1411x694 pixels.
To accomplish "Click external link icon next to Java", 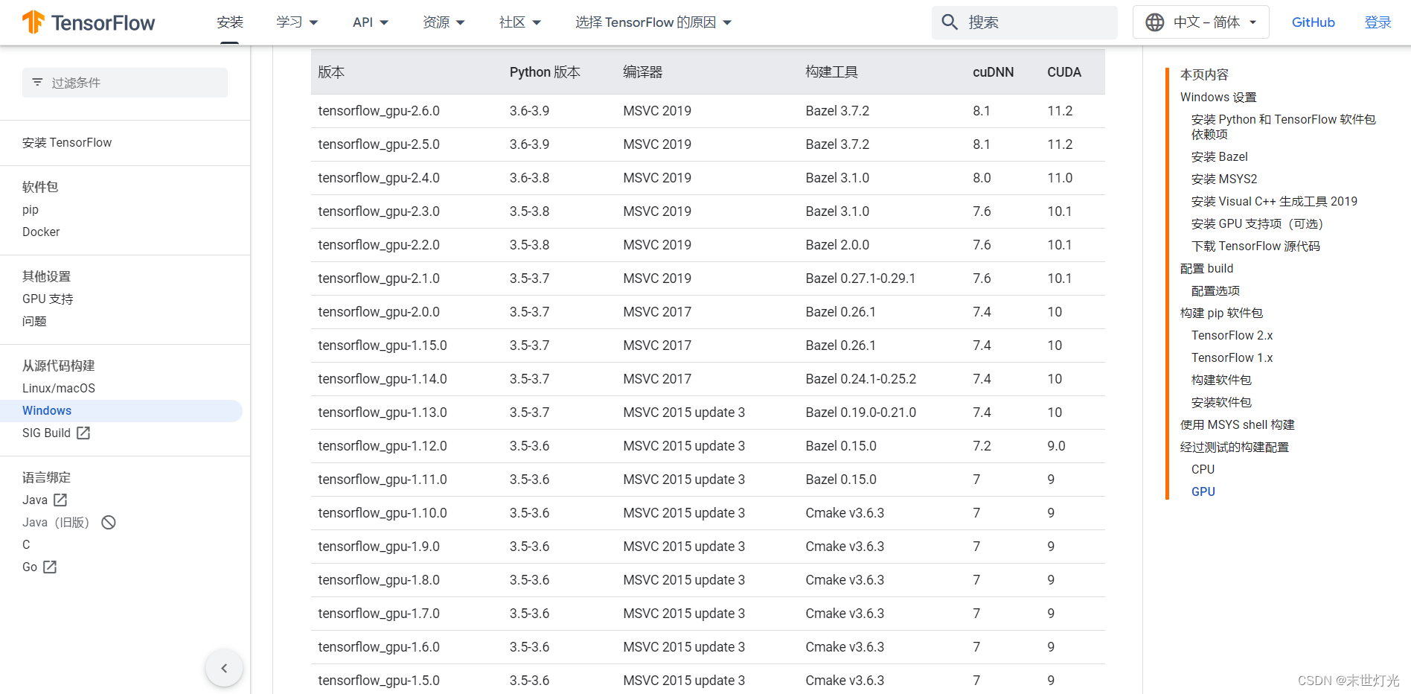I will pos(60,500).
